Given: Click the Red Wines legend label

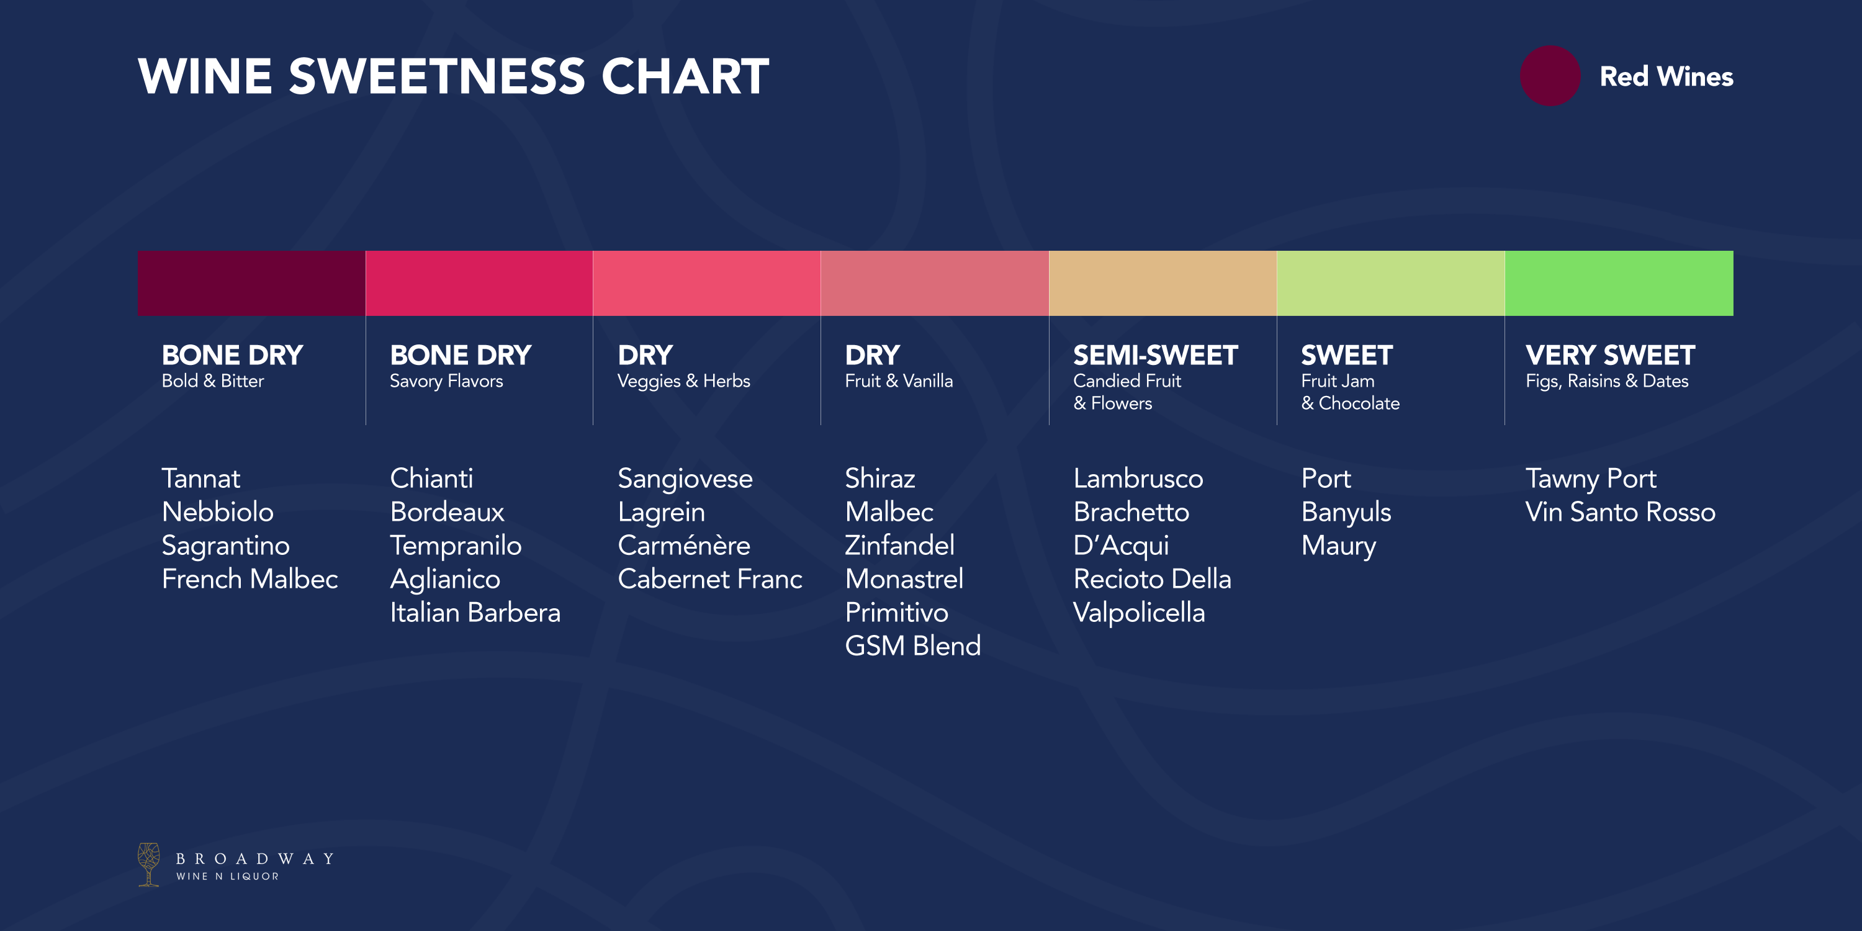Looking at the screenshot, I should coord(1665,76).
